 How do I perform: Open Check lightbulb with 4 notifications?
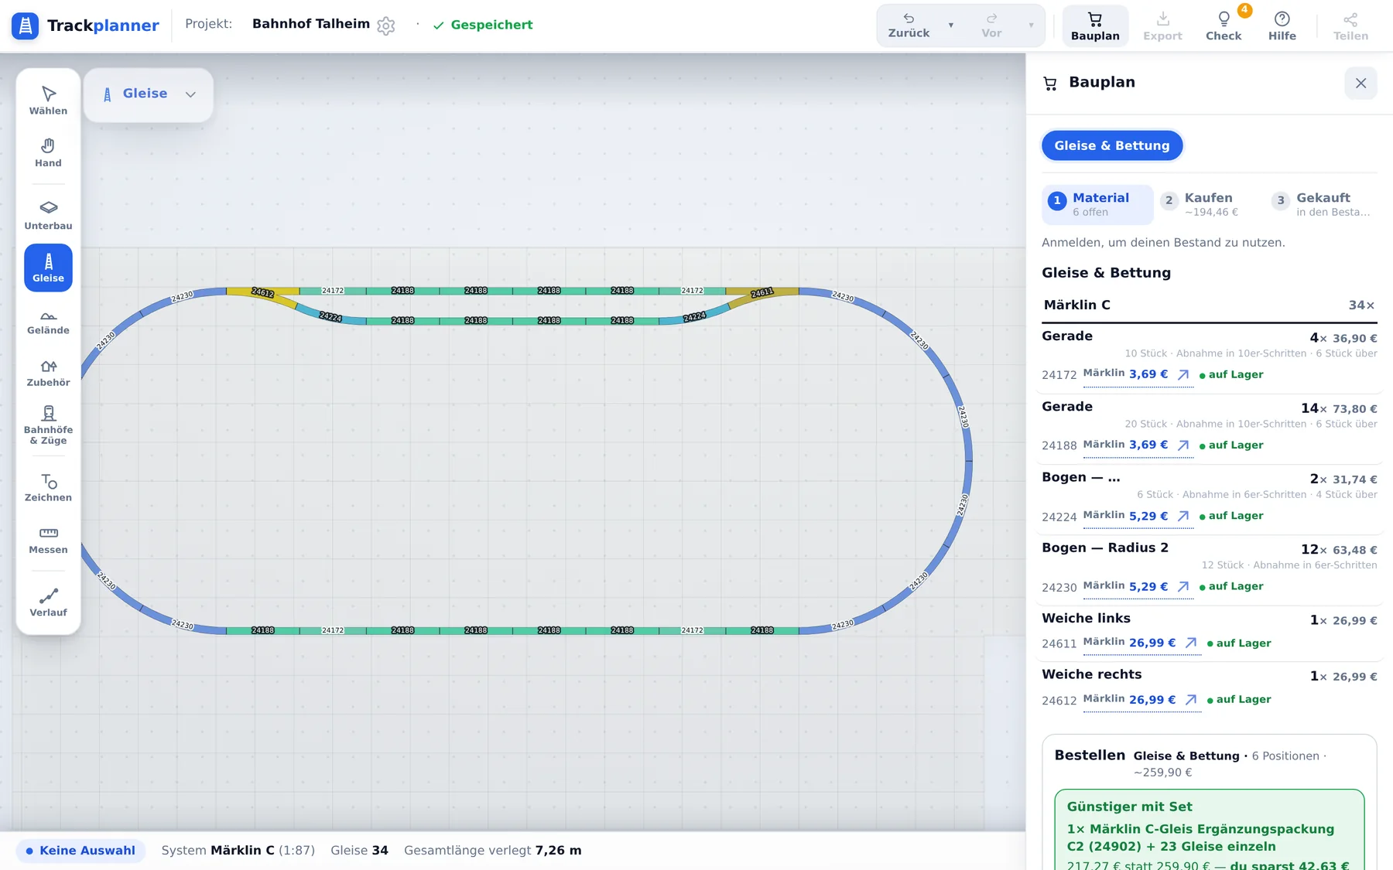point(1224,26)
